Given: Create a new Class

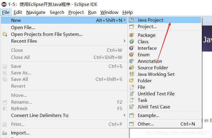Looking at the screenshot, I should click(x=164, y=41).
